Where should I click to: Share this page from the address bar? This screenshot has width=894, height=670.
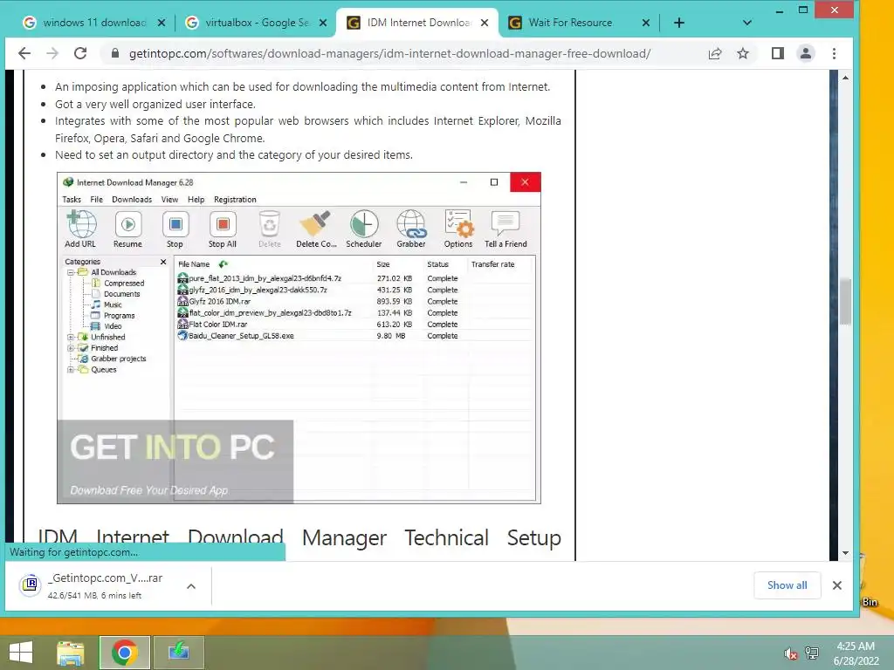715,53
